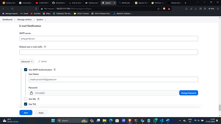Open WhatsApp from the taskbar
The image size is (221, 124).
155,121
